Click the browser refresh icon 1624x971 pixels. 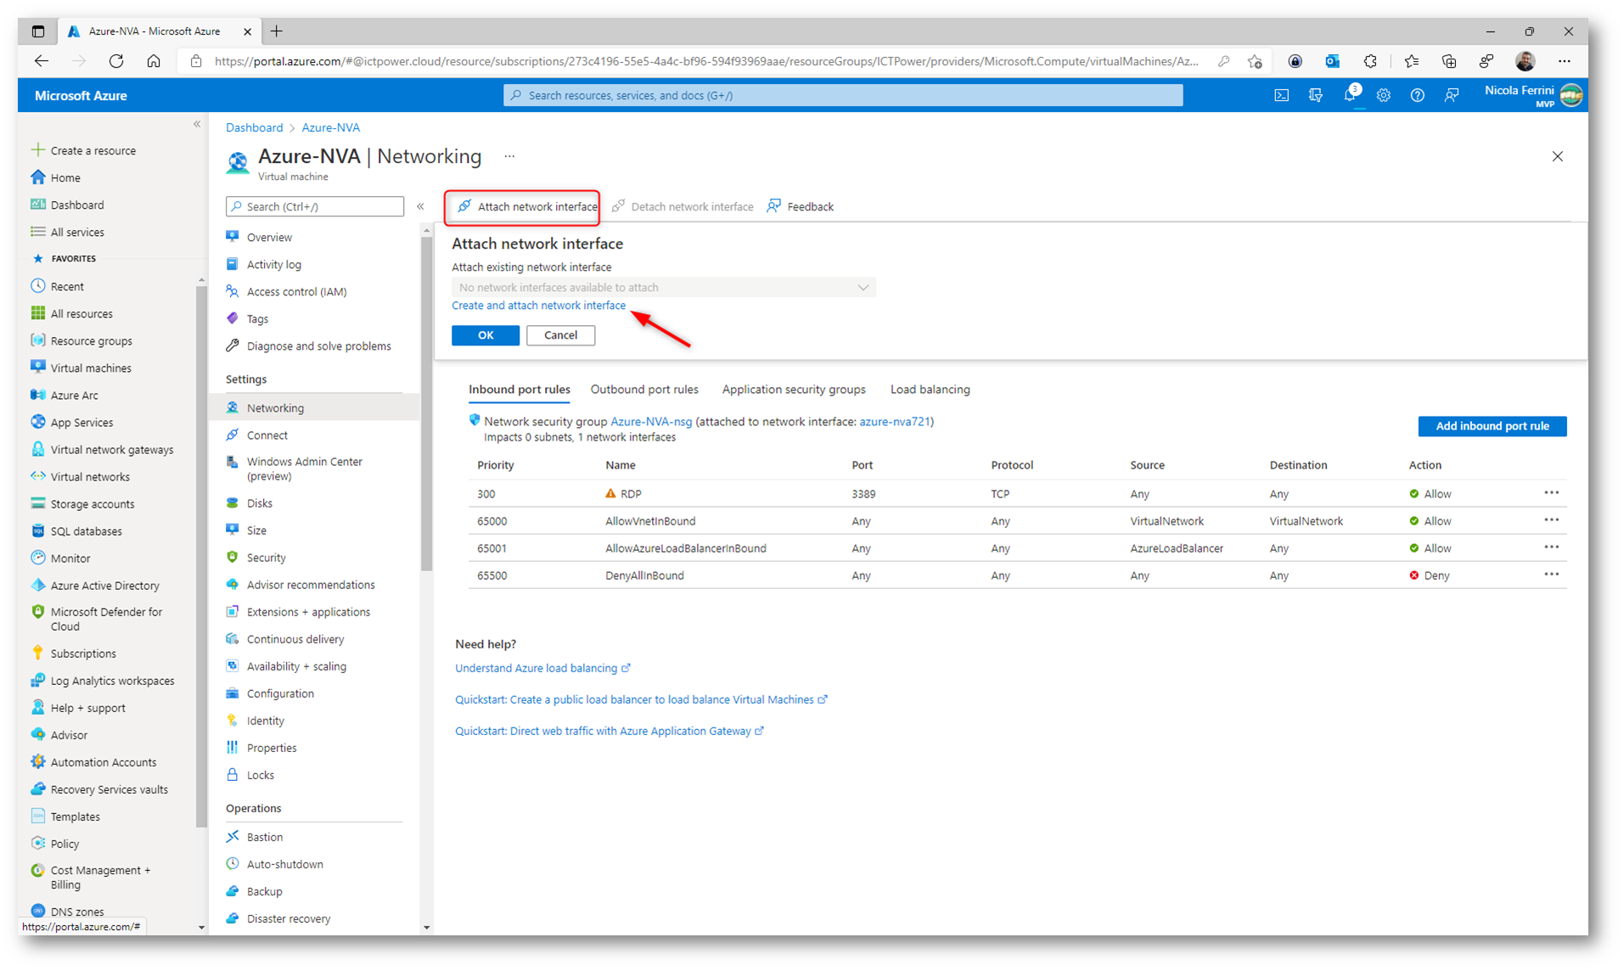(116, 61)
